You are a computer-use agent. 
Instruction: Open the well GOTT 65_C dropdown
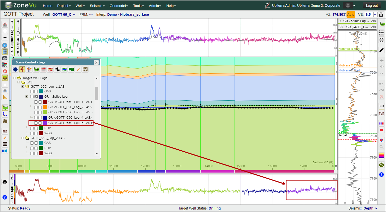point(64,14)
